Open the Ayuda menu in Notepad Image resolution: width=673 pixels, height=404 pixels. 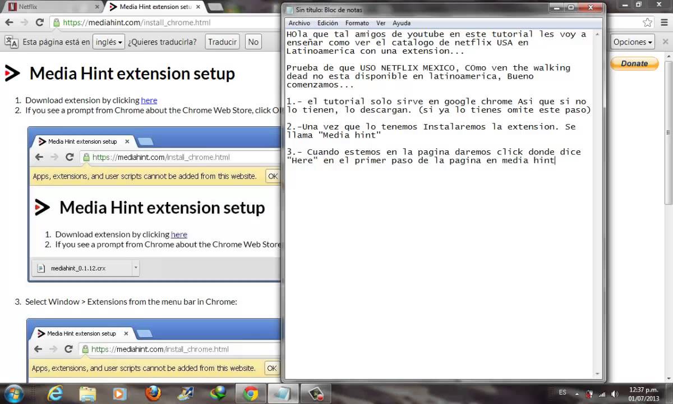pyautogui.click(x=402, y=23)
